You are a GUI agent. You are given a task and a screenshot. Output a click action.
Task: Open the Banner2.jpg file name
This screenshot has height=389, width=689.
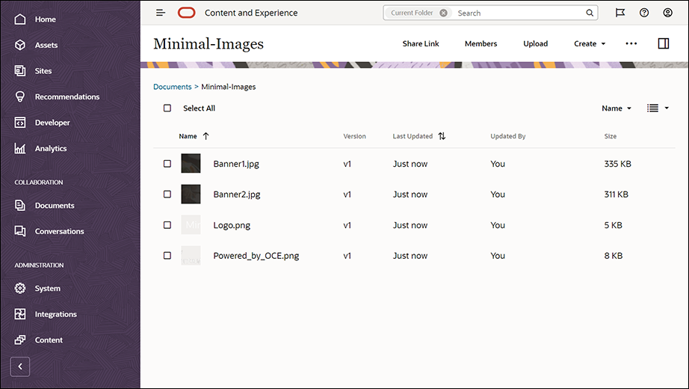coord(237,194)
